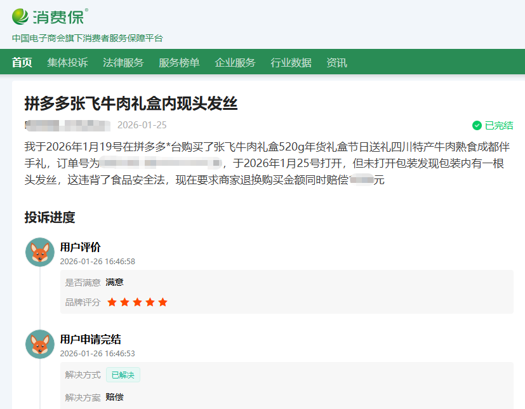Screen dimensions: 525x409
Task: Click the 中国电子商会 platform tagline
Action: pyautogui.click(x=88, y=38)
